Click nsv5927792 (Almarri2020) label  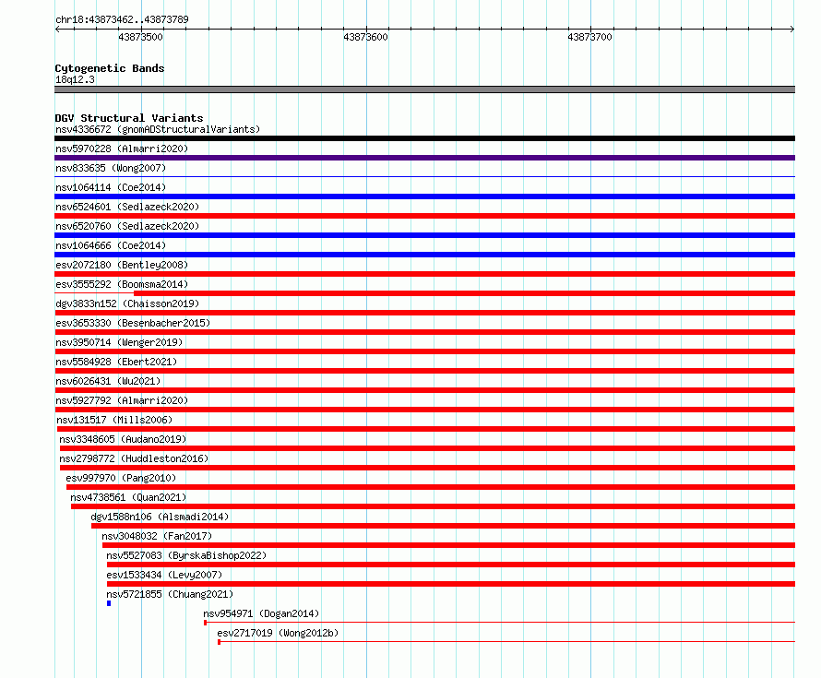point(122,400)
